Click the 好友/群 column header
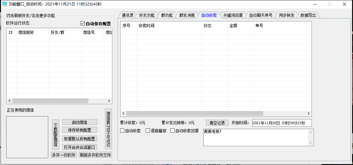Viewport: 353px width, 165px height. pos(65,33)
